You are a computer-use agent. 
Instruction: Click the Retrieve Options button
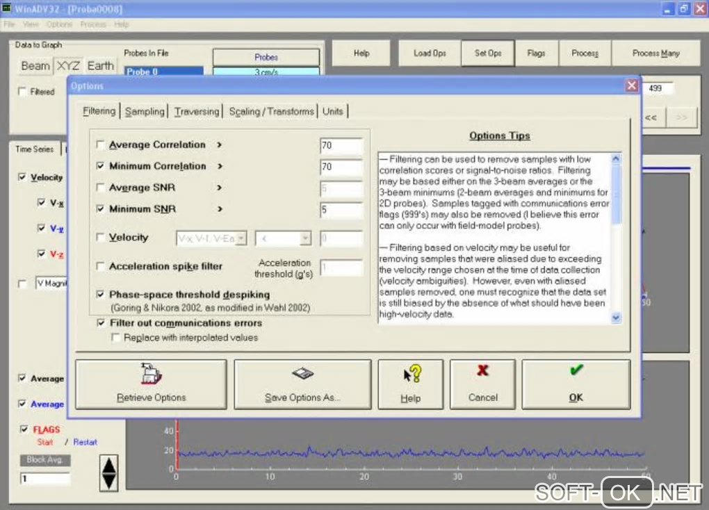[x=151, y=385]
